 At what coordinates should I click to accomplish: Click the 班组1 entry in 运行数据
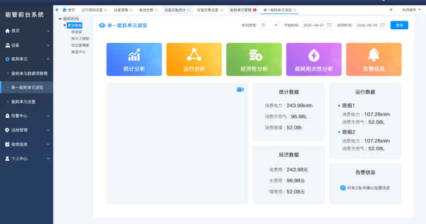coord(349,105)
